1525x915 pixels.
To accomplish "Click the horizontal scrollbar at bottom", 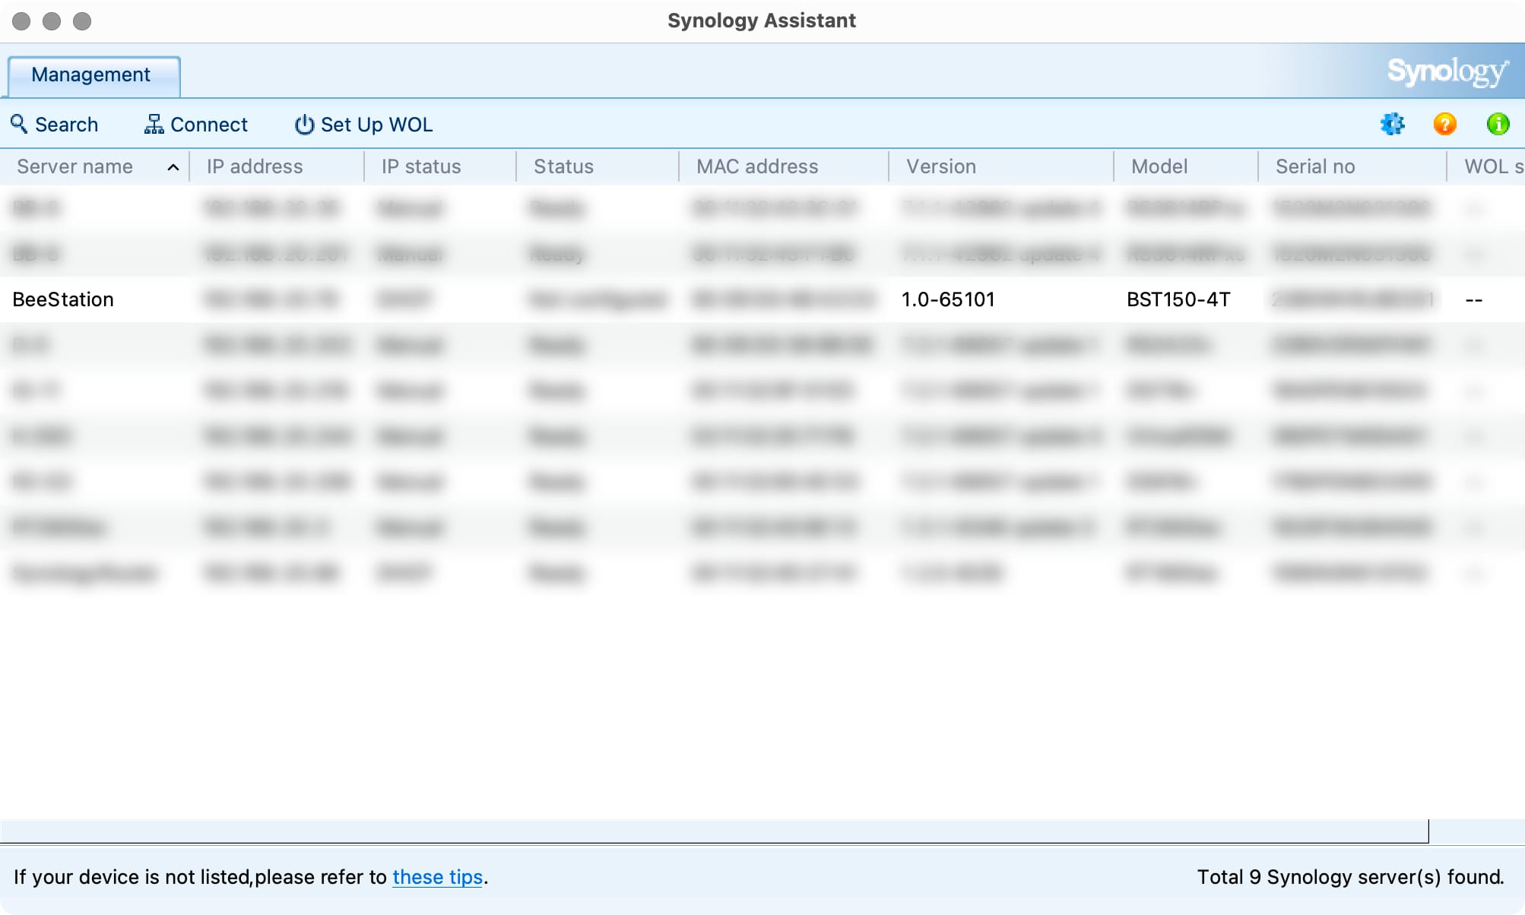I will (715, 831).
